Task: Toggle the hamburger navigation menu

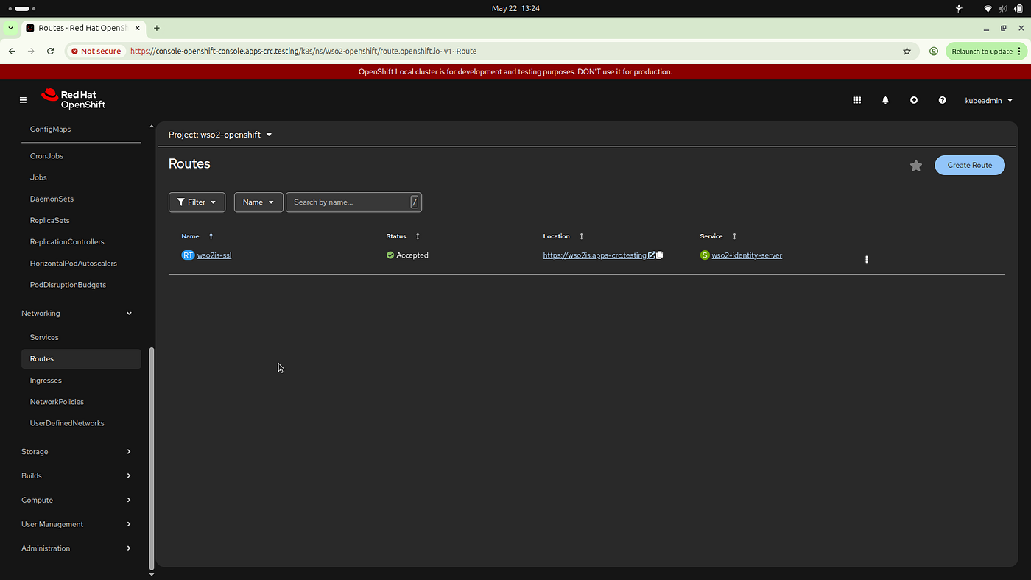Action: point(24,100)
